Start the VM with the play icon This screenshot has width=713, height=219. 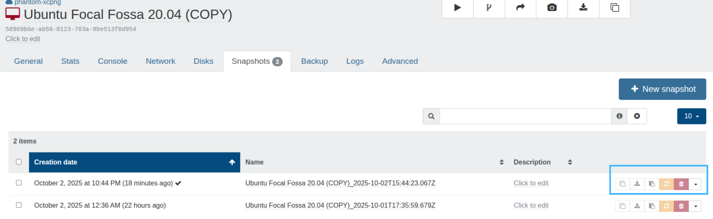coord(457,8)
